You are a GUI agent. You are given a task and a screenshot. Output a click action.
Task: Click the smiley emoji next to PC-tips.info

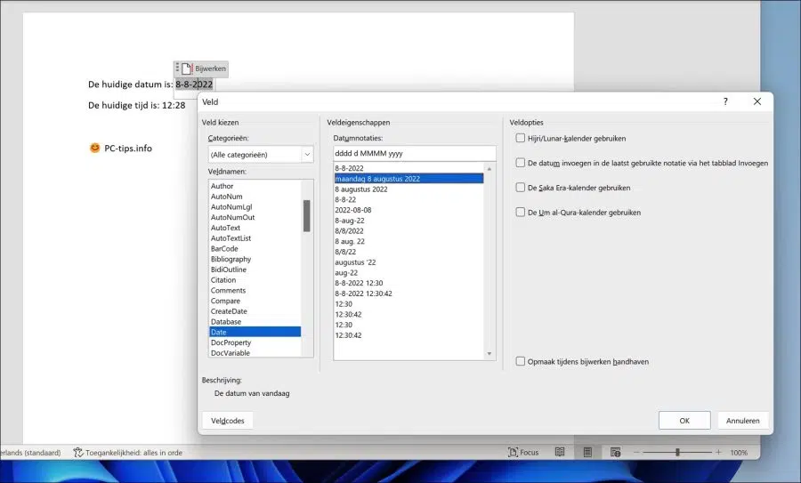(x=94, y=148)
